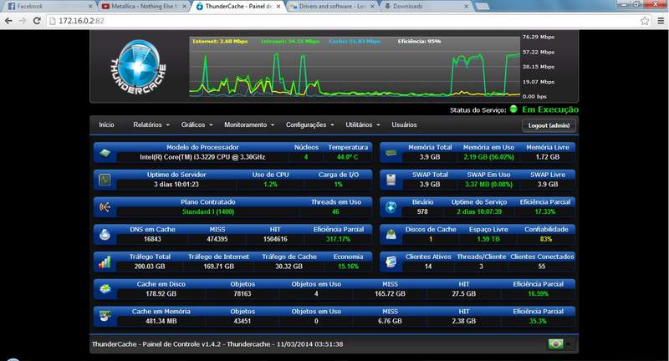Click the Discos de Cache drive icon
Viewport: 669px width, 361px height.
click(x=391, y=235)
